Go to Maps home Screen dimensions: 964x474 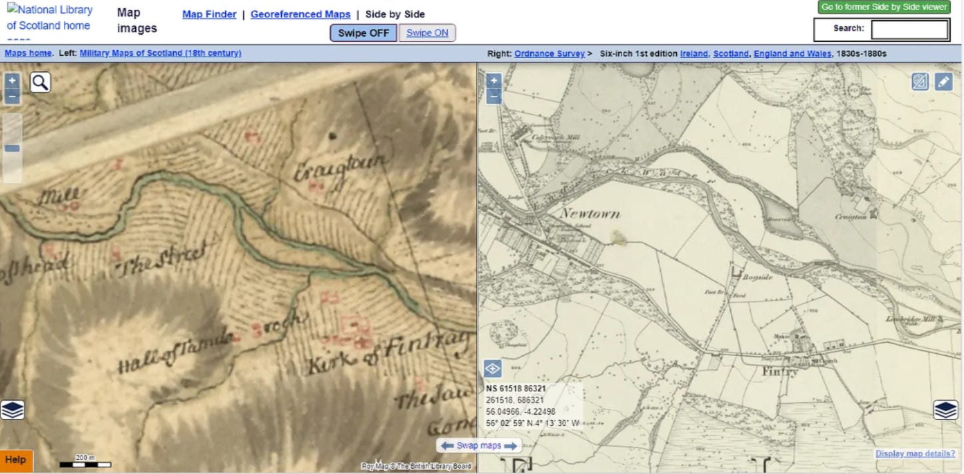pyautogui.click(x=28, y=53)
